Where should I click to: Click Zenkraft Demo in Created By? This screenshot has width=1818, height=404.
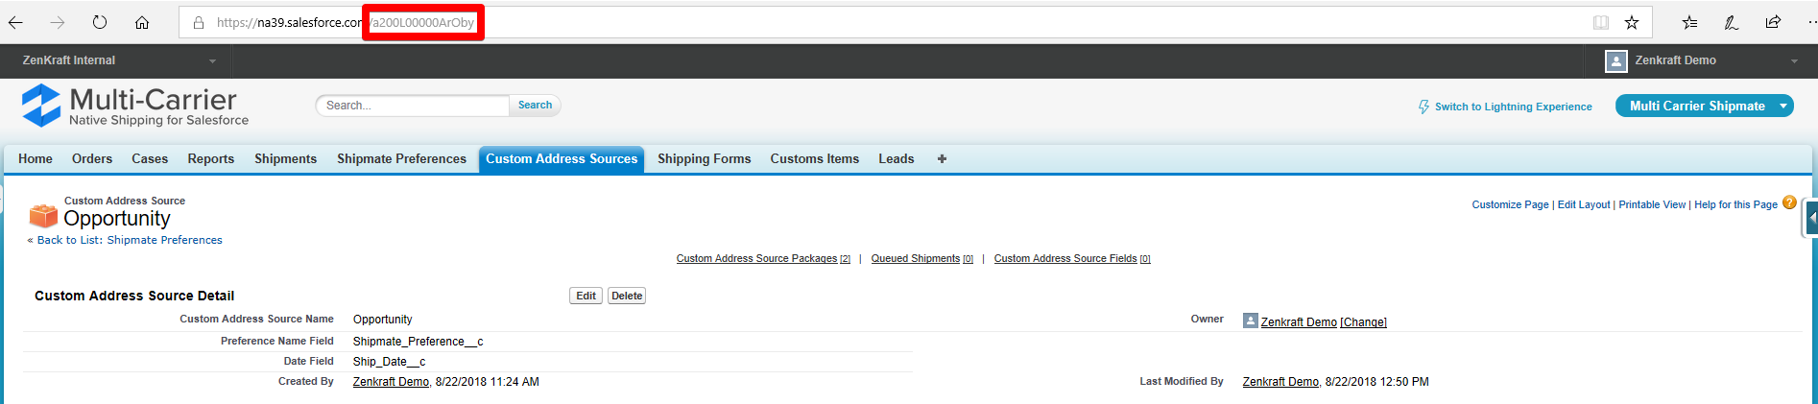click(391, 382)
